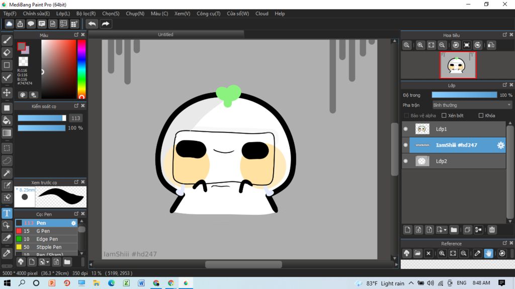Image resolution: width=515 pixels, height=289 pixels.
Task: Click the share/export icon in top toolbar
Action: tap(20, 24)
